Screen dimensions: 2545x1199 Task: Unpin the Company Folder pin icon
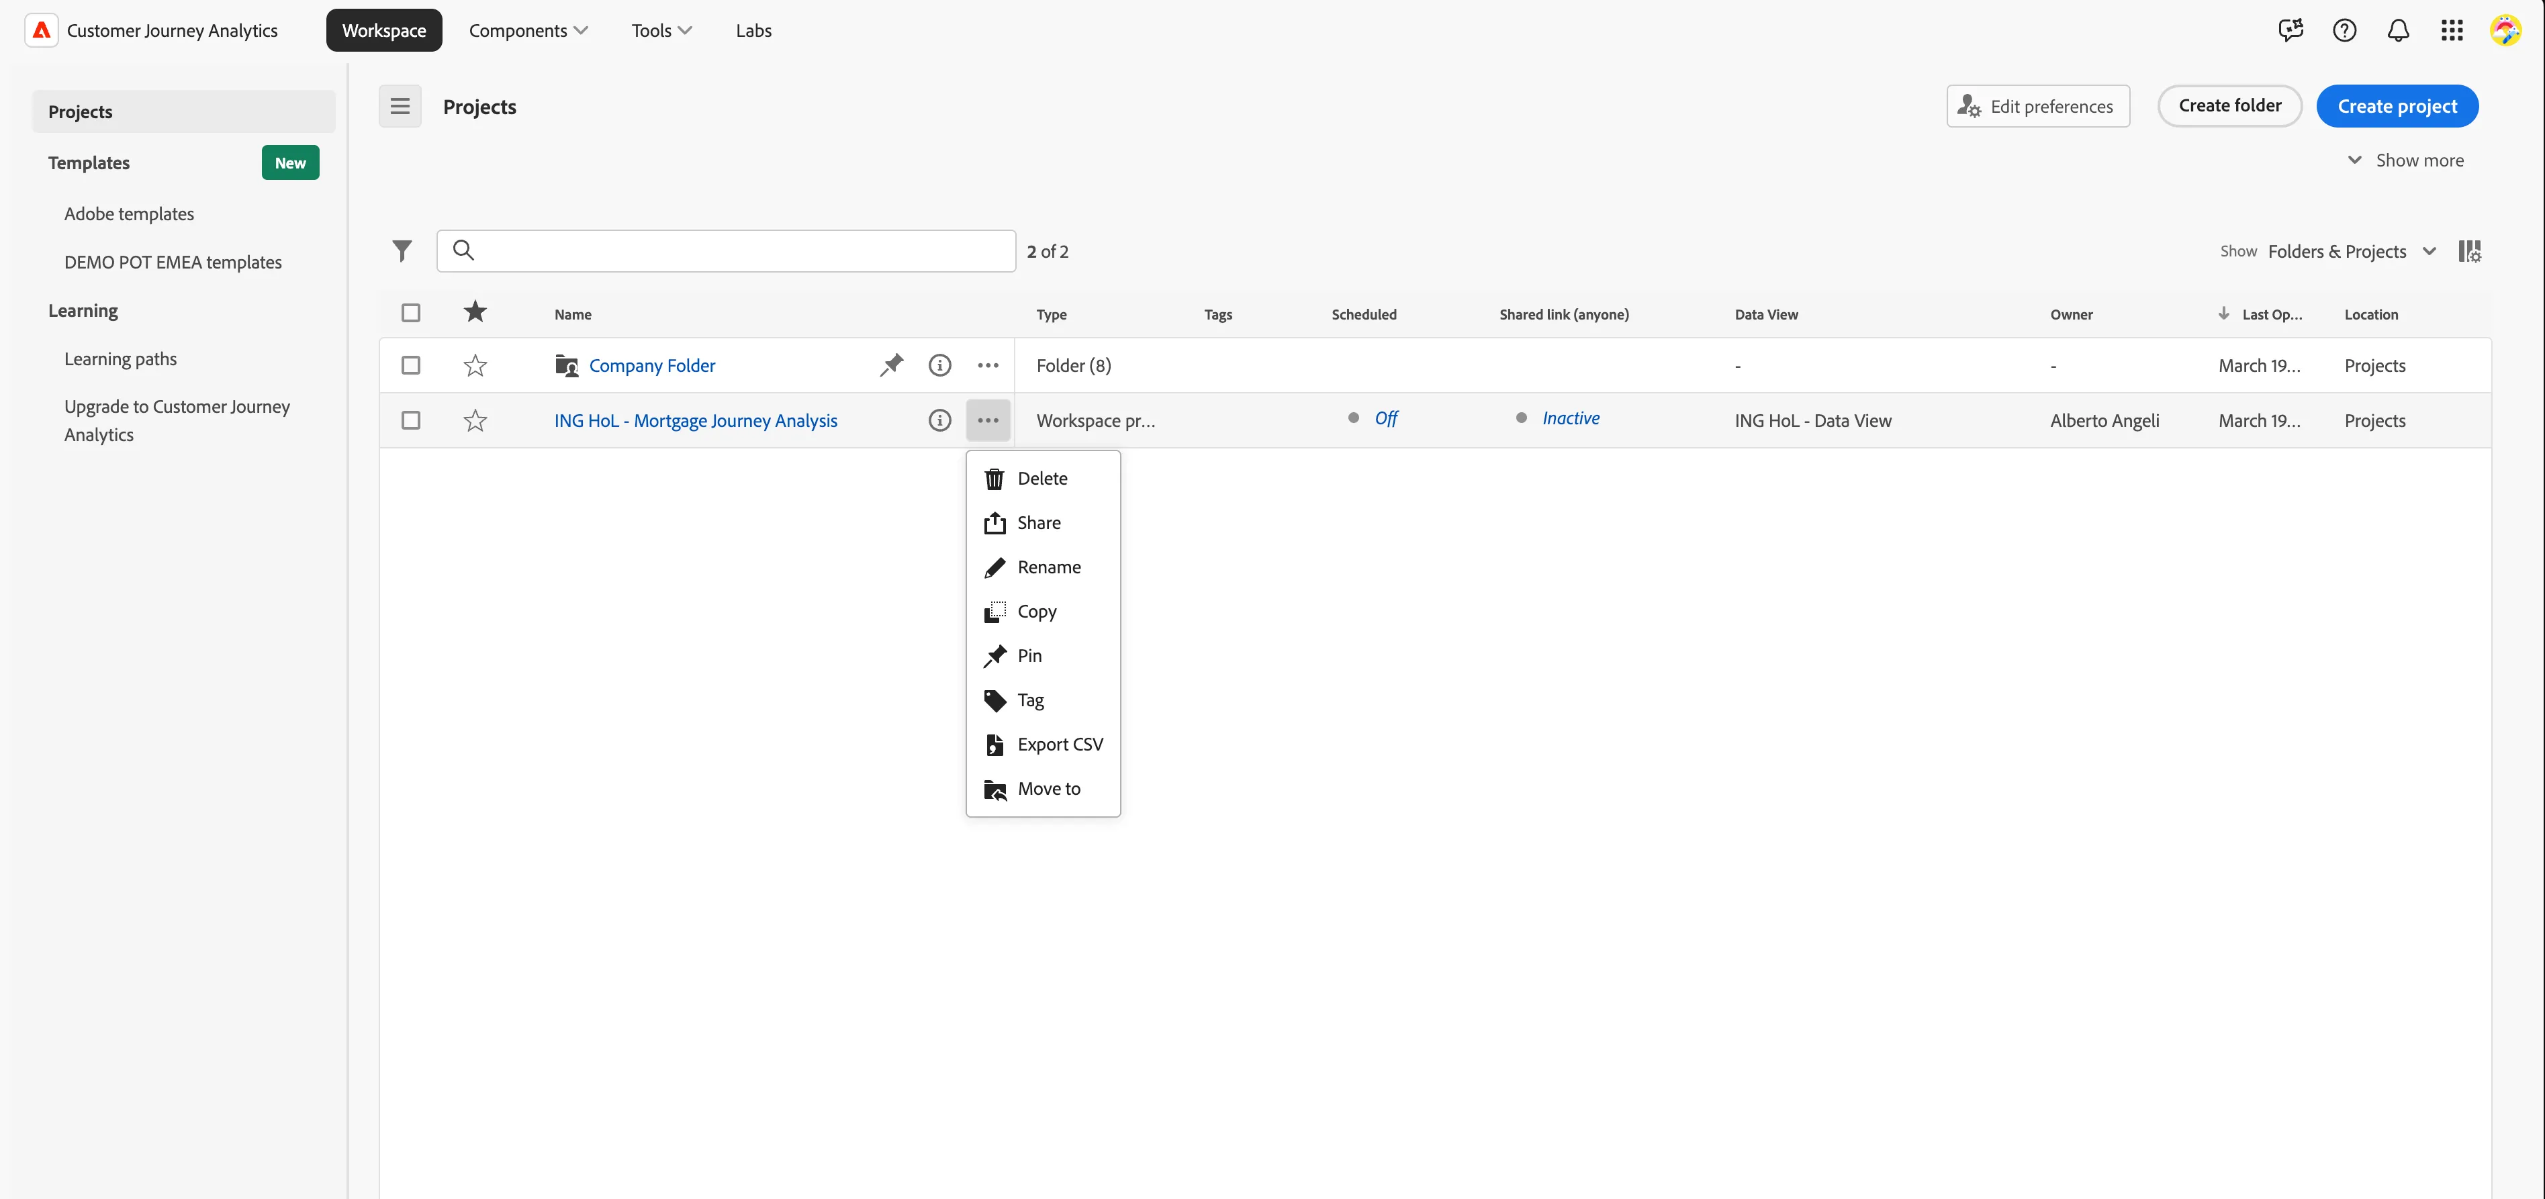click(891, 365)
